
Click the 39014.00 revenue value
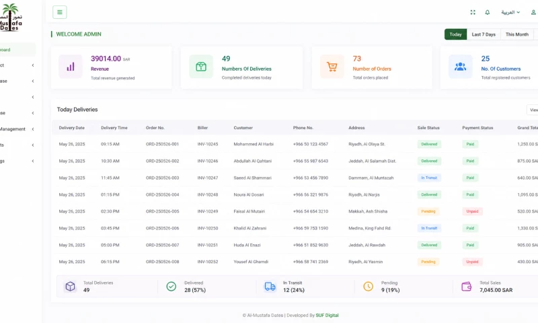click(106, 59)
